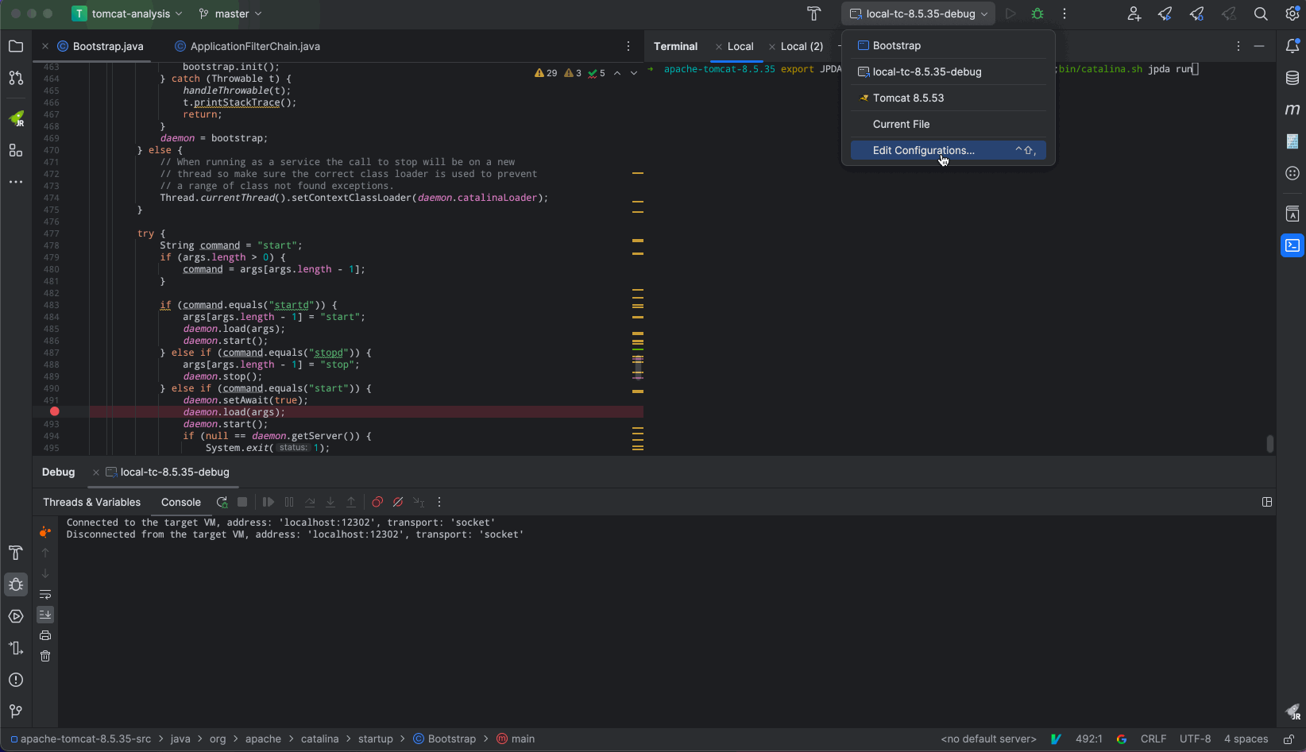Click the Build hammer icon in top toolbar
The height and width of the screenshot is (752, 1306).
(813, 13)
